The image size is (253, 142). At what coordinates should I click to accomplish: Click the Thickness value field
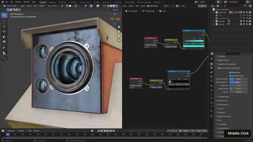[x=238, y=85]
